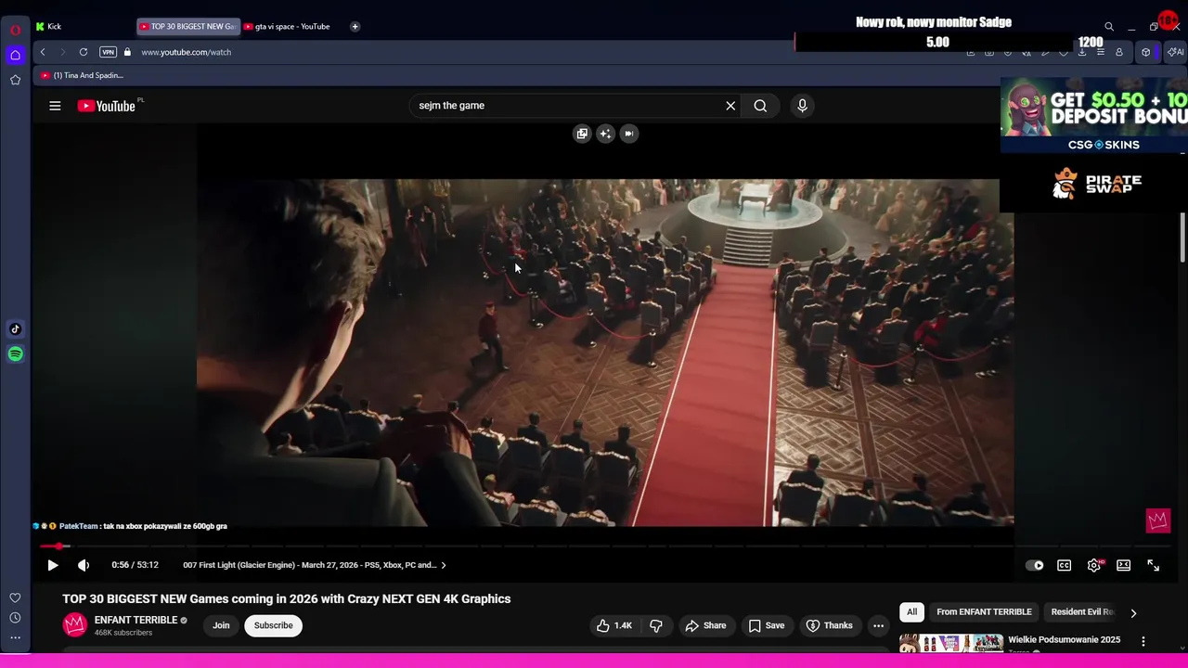This screenshot has height=668, width=1188.
Task: Open the extensions cube icon
Action: point(1145,52)
